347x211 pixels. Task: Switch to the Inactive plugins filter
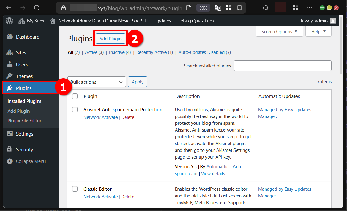(x=117, y=52)
